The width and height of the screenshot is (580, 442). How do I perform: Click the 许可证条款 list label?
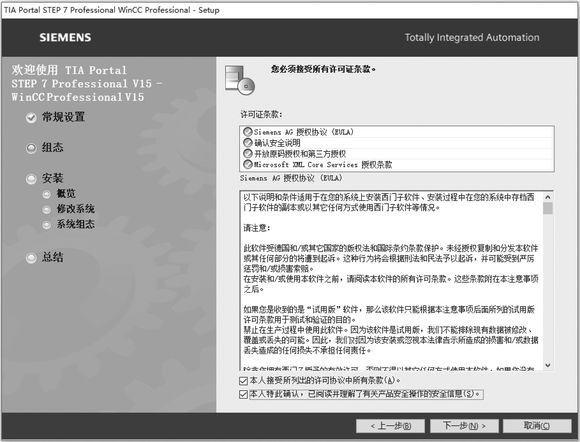[x=261, y=114]
